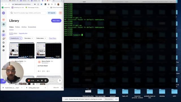The height and width of the screenshot is (102, 181).
Task: Click the Loom logo icon
Action: point(3,13)
